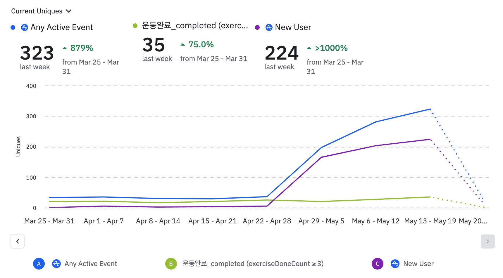503x278 pixels.
Task: Click the green line point at May 13 - May 19
Action: (430, 197)
